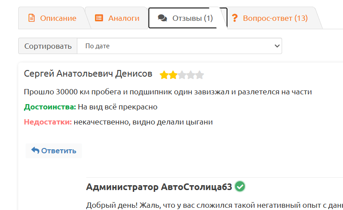Click the Сортировать label
343x210 pixels.
pos(48,46)
